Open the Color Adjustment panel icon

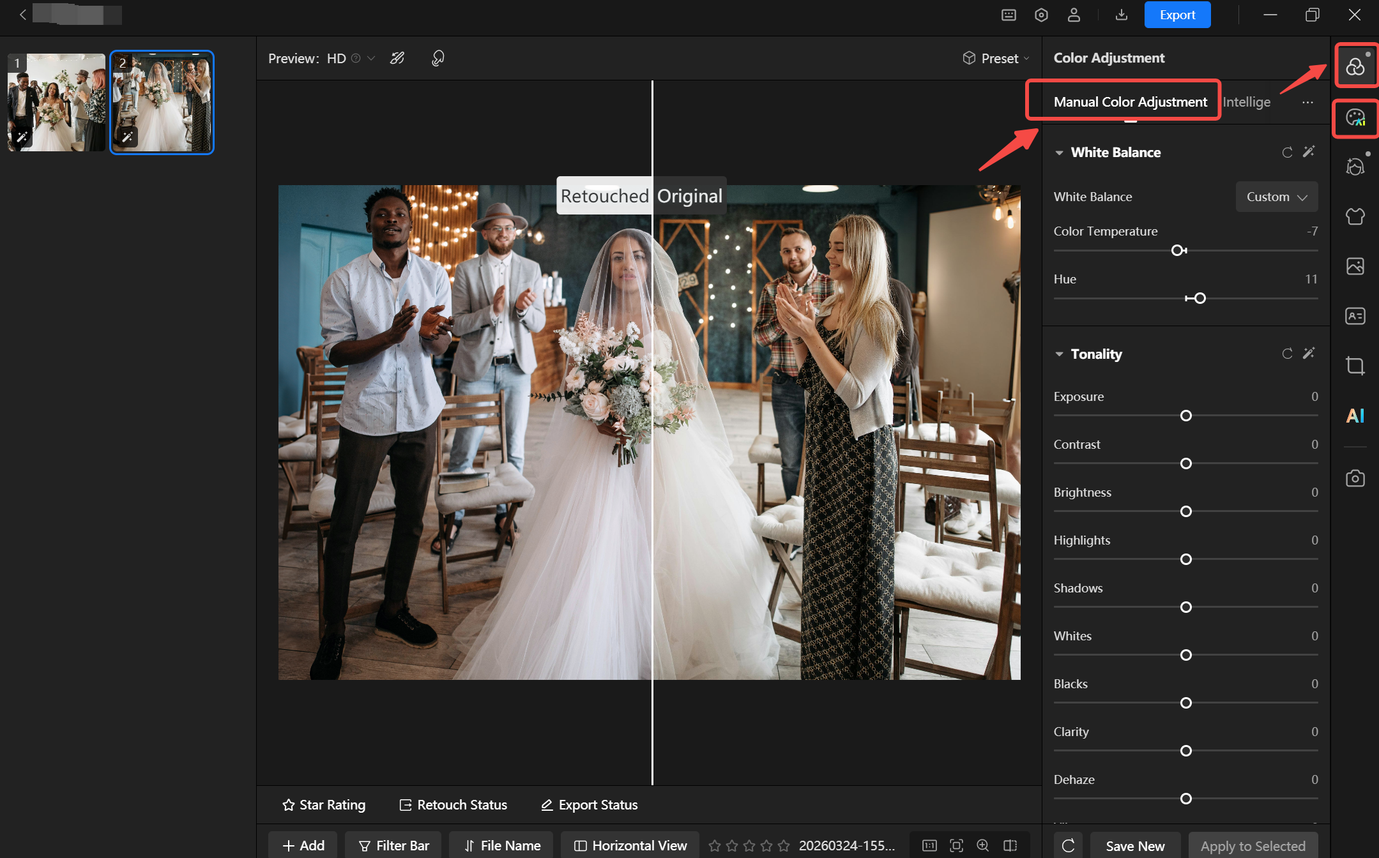click(x=1355, y=66)
